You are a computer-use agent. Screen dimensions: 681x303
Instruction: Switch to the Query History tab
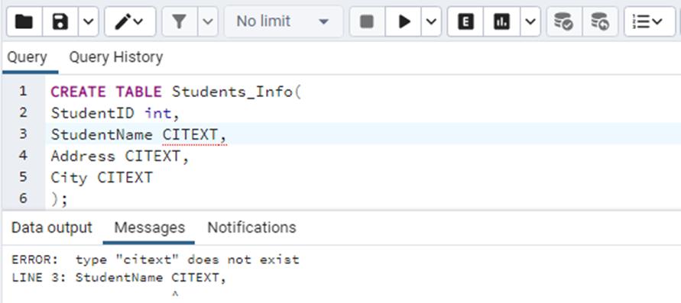[116, 56]
